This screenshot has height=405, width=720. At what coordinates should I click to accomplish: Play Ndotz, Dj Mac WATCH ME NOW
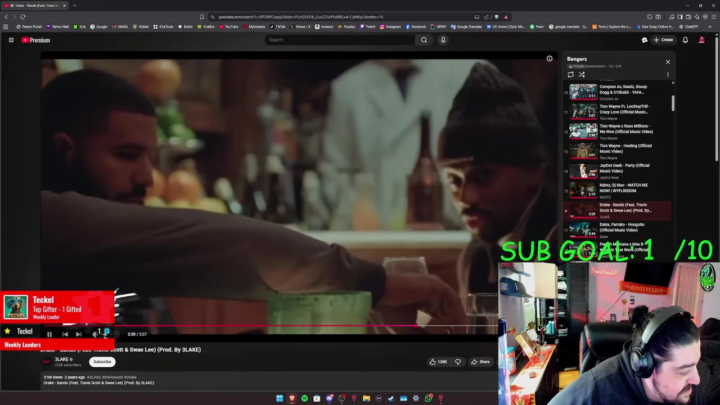(x=618, y=190)
